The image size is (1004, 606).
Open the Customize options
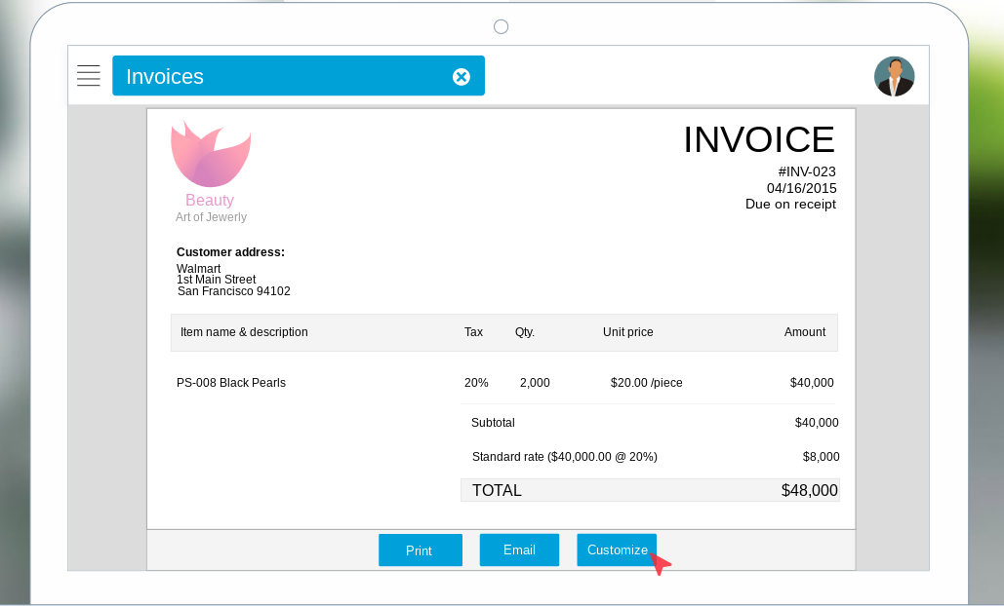[x=617, y=549]
